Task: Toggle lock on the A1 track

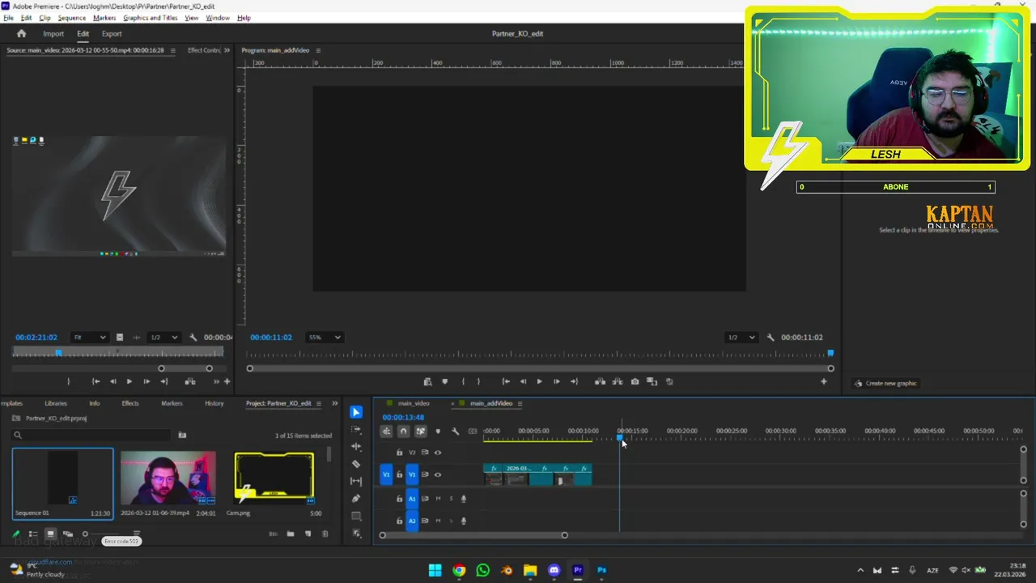Action: (x=399, y=499)
